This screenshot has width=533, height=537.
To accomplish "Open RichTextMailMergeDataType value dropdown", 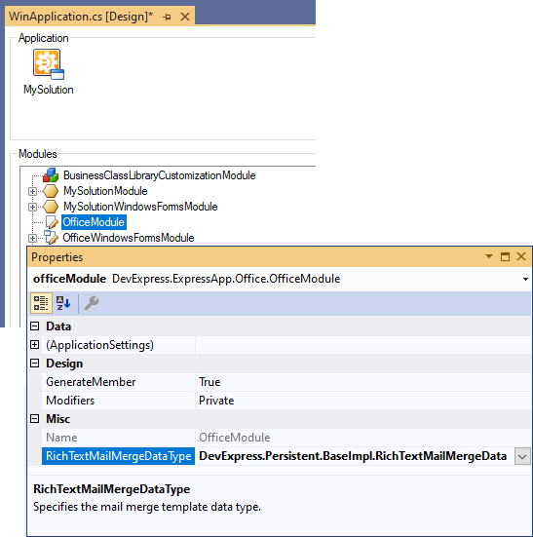I will tap(522, 456).
